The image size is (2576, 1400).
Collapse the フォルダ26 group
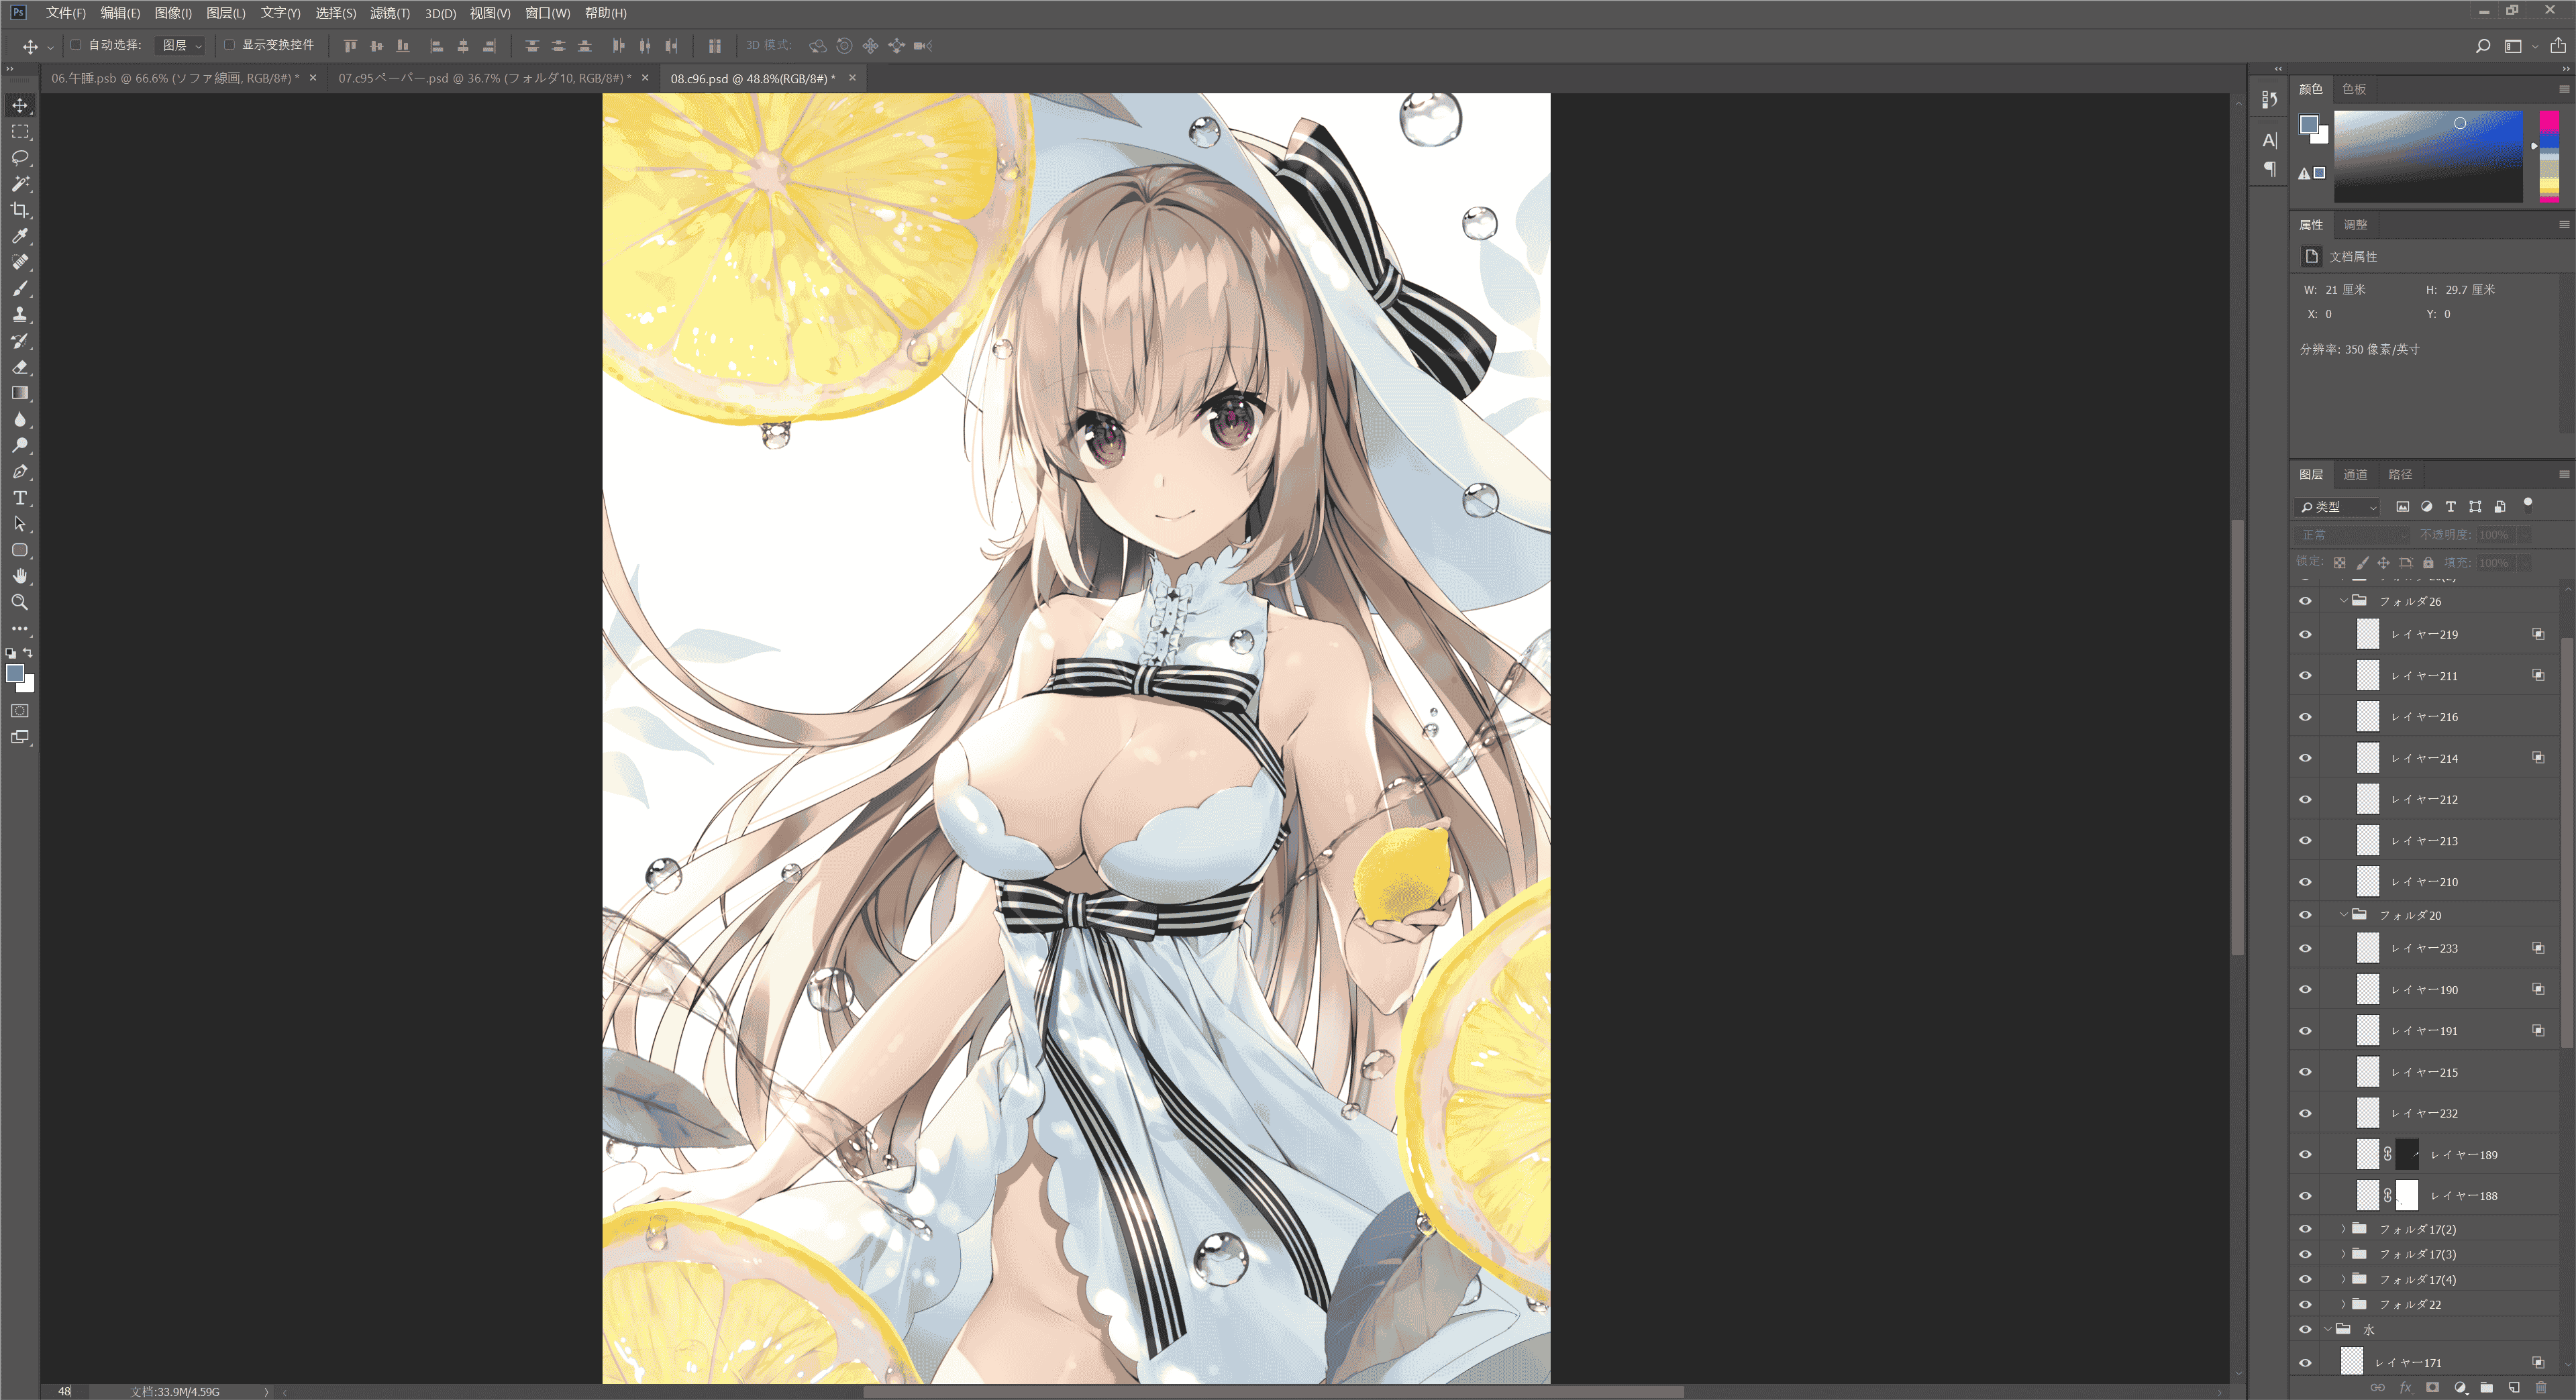coord(2343,601)
